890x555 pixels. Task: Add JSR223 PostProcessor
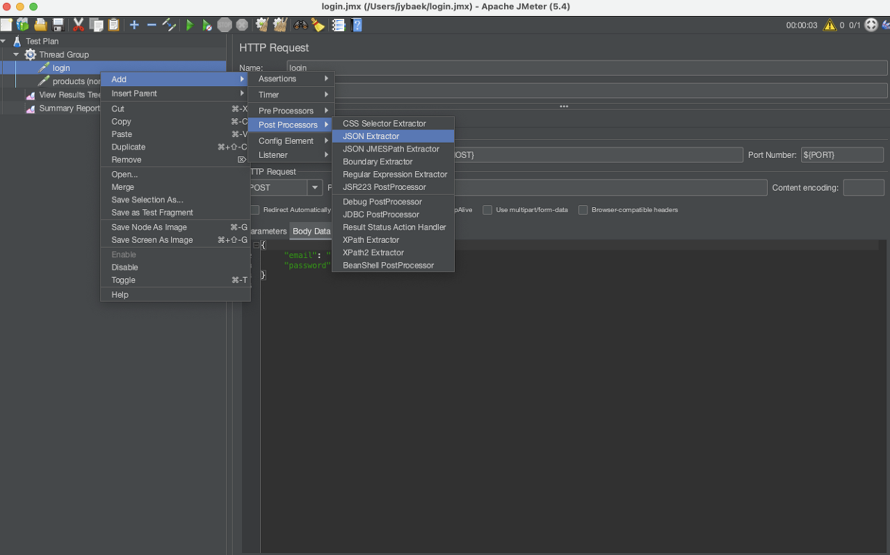[x=393, y=187]
